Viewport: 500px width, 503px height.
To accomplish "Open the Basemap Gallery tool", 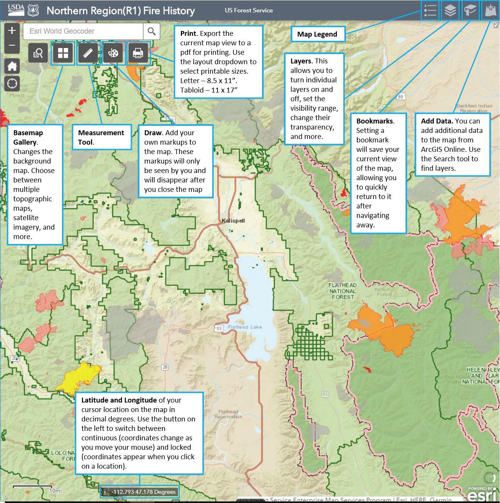I will (x=63, y=53).
